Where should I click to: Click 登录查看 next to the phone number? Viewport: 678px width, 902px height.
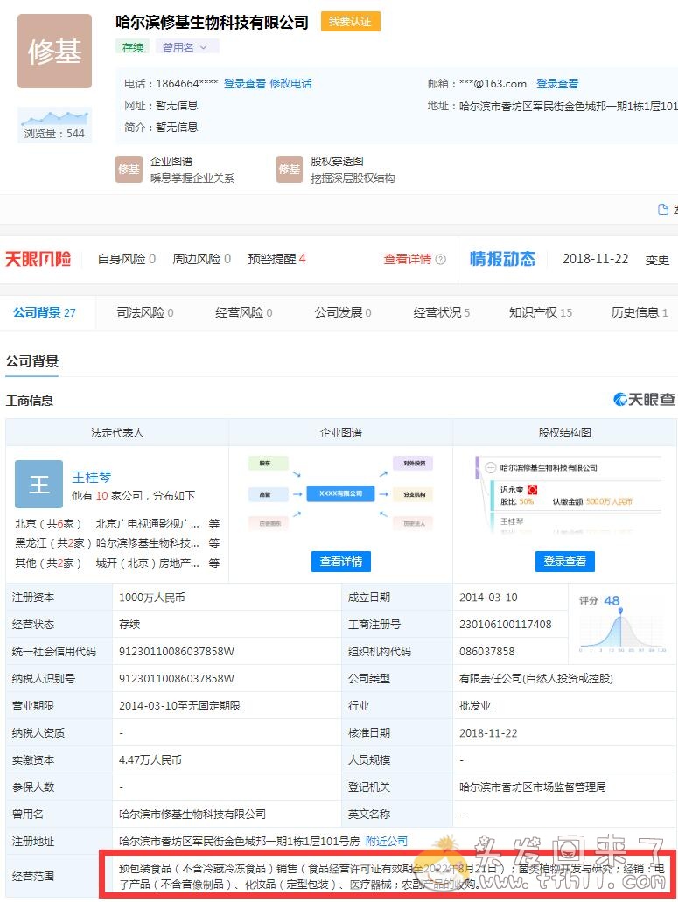pyautogui.click(x=244, y=83)
